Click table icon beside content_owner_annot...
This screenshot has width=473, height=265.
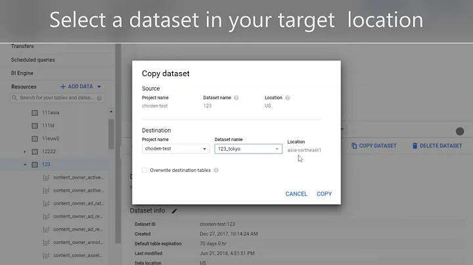[x=46, y=243]
